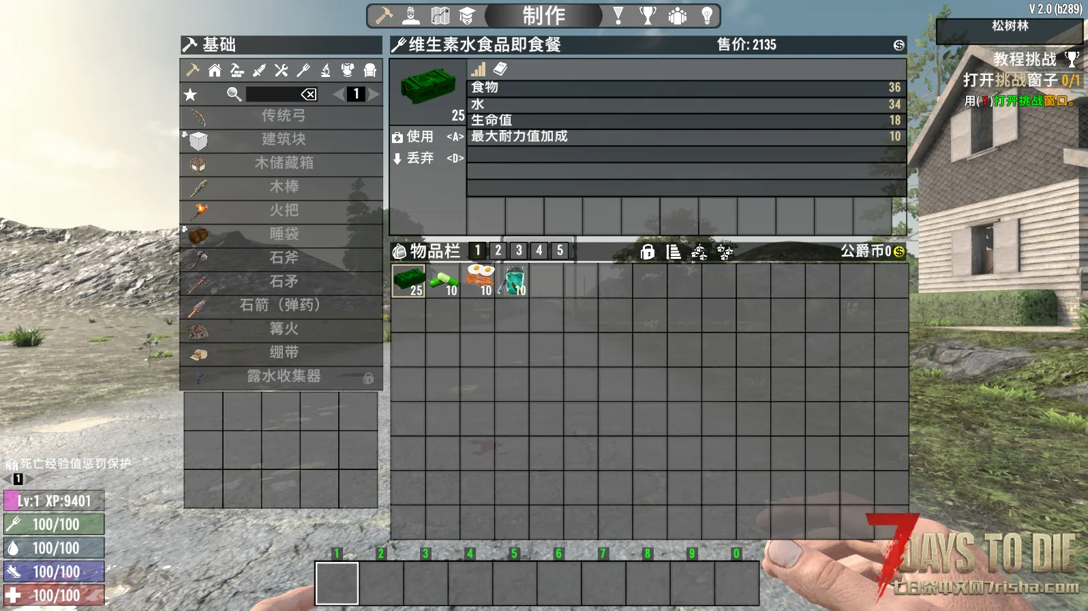Open the quests exclamation mark icon

tap(618, 15)
